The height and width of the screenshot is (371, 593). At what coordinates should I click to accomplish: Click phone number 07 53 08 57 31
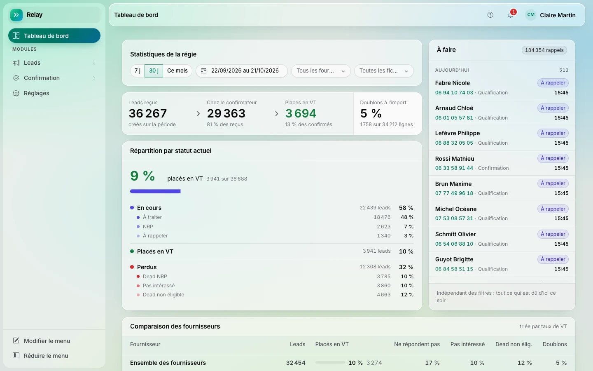tap(454, 218)
